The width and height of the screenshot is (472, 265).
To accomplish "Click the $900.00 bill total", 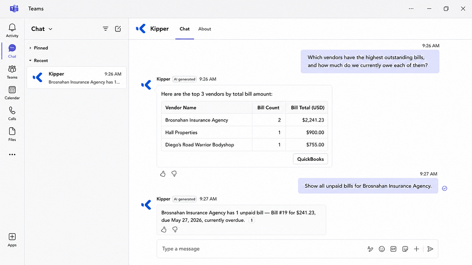I will [x=315, y=132].
